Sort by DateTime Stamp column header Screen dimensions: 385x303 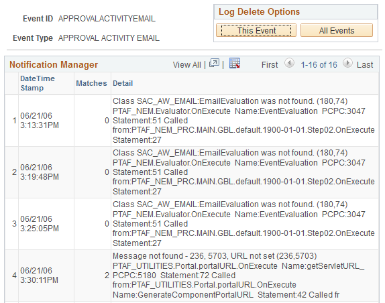coord(38,83)
